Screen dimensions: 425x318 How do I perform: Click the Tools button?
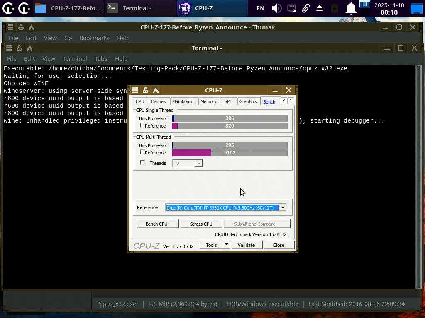click(x=211, y=245)
